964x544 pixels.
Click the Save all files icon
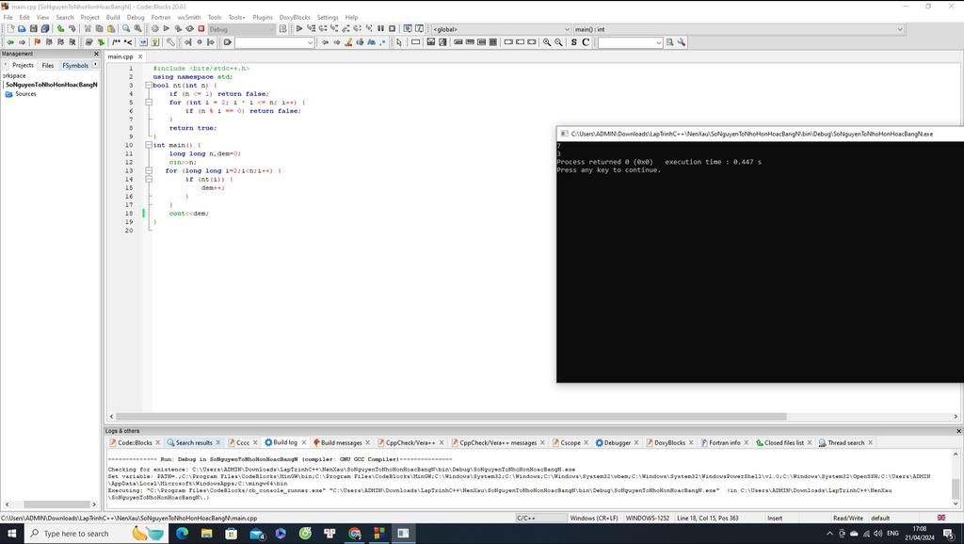[45, 29]
